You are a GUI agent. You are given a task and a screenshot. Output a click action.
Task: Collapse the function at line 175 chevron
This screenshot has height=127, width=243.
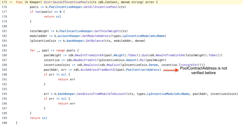11,2
